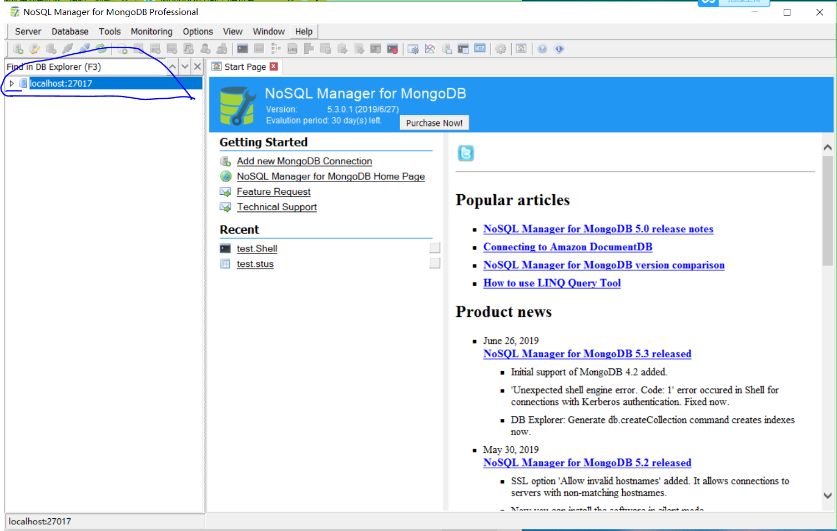Click the add connection toolbar icon with green plus

point(18,49)
